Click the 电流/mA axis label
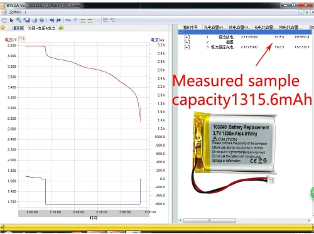314x234 pixels. (x=157, y=40)
